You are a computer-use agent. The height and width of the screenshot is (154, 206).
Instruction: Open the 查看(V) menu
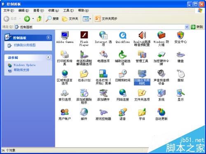(x=38, y=10)
